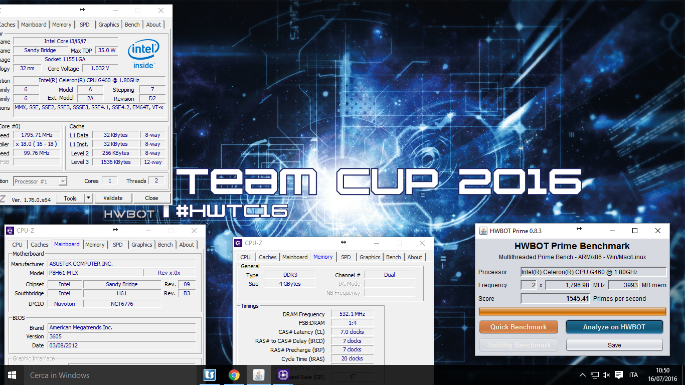
Task: Select the 20 clocks cycle time value
Action: (352, 358)
